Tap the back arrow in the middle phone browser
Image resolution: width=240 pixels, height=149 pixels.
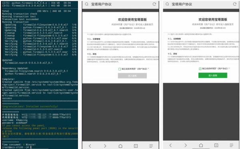click(90, 146)
